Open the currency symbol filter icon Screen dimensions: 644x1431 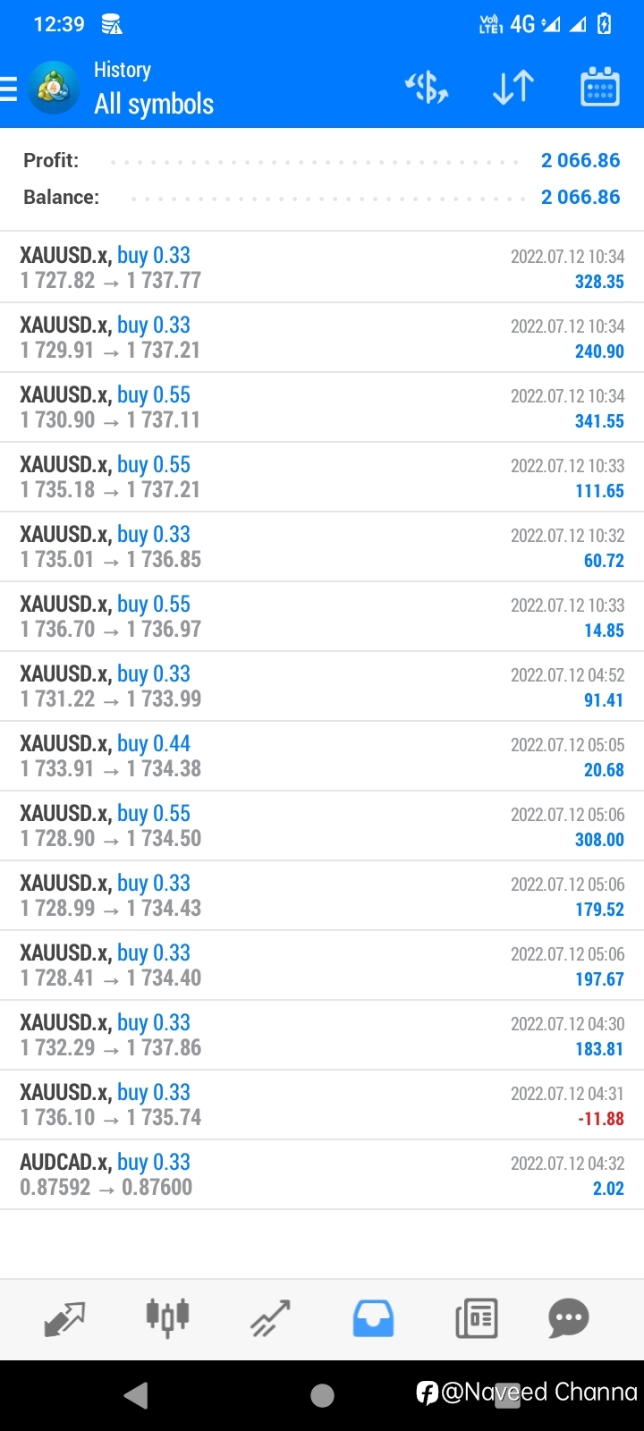point(427,88)
